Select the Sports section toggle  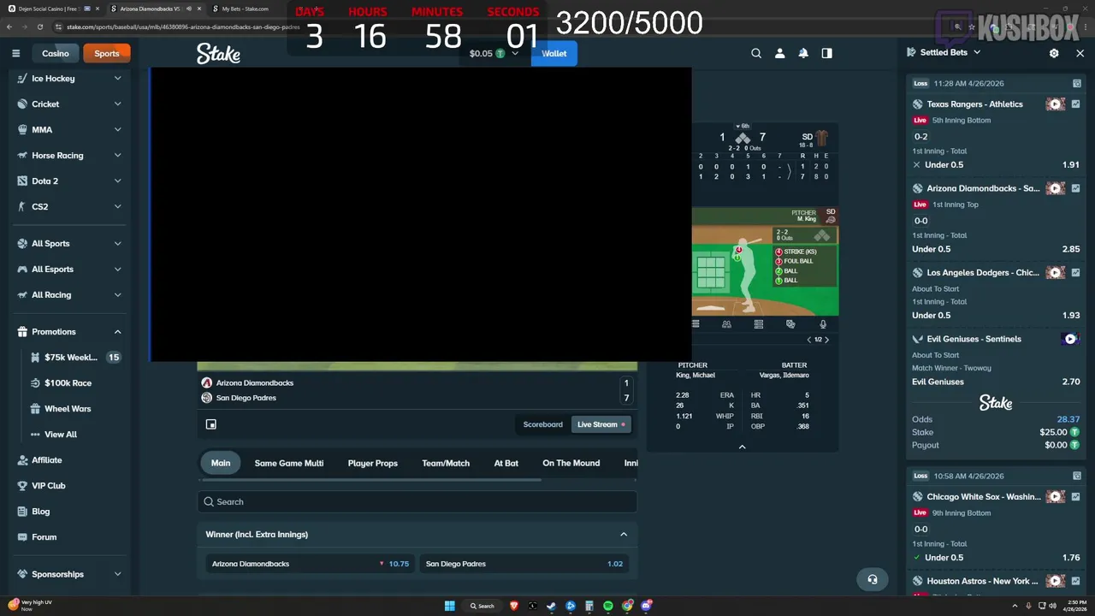coord(107,53)
